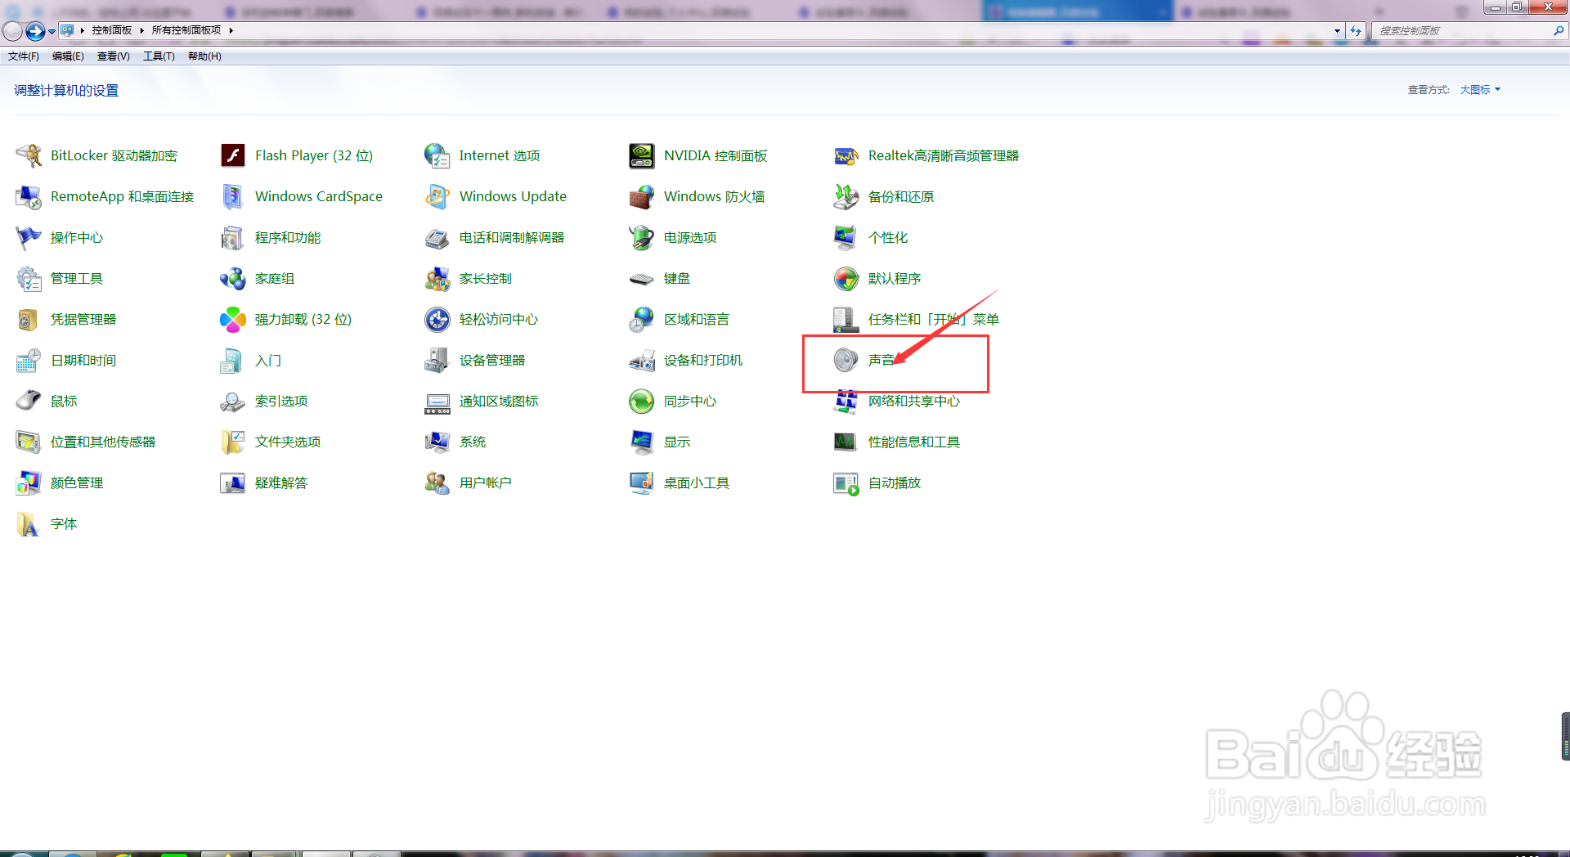Expand the 所有控制面板项 breadcrumb arrow

coord(231,30)
